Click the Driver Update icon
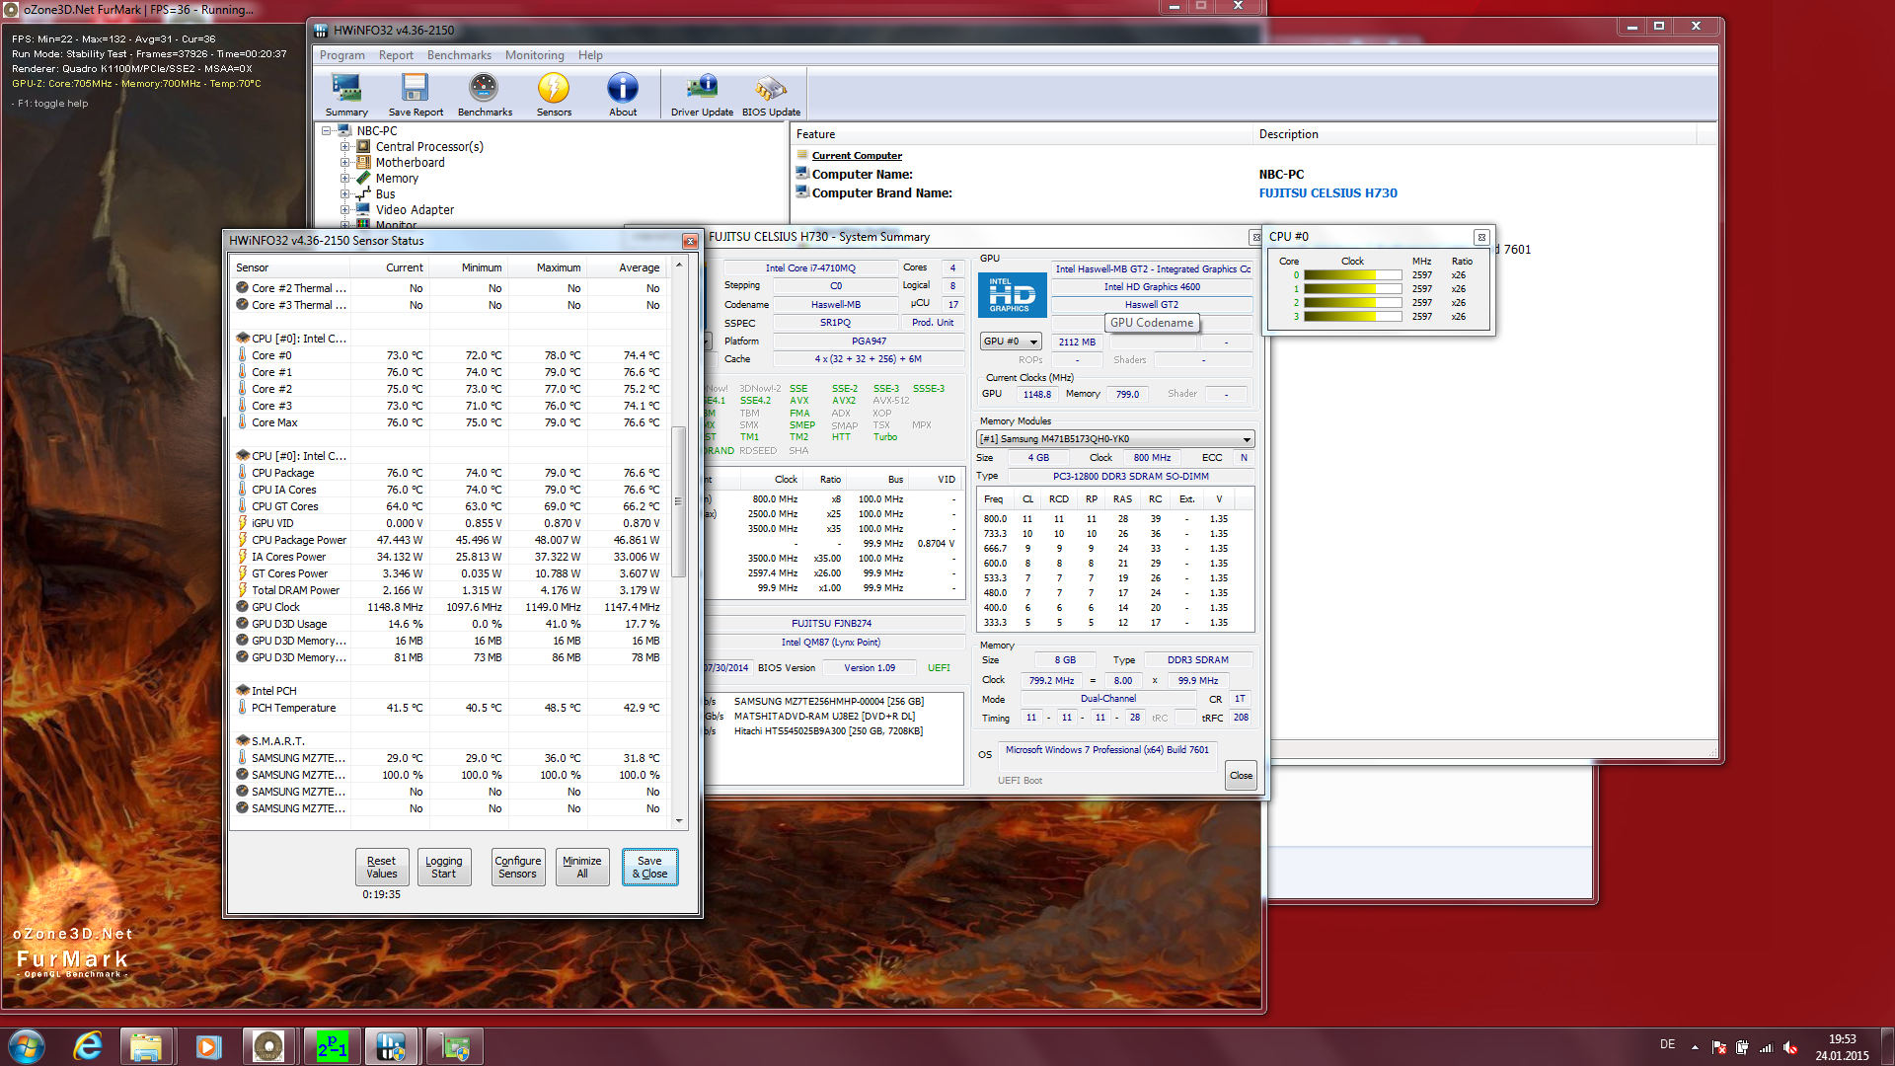The height and width of the screenshot is (1066, 1895). 702,95
